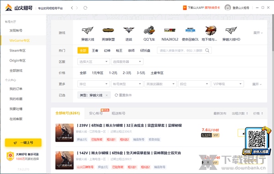Select the 6烈6盘 hot filter
This screenshot has width=274, height=174.
145,51
